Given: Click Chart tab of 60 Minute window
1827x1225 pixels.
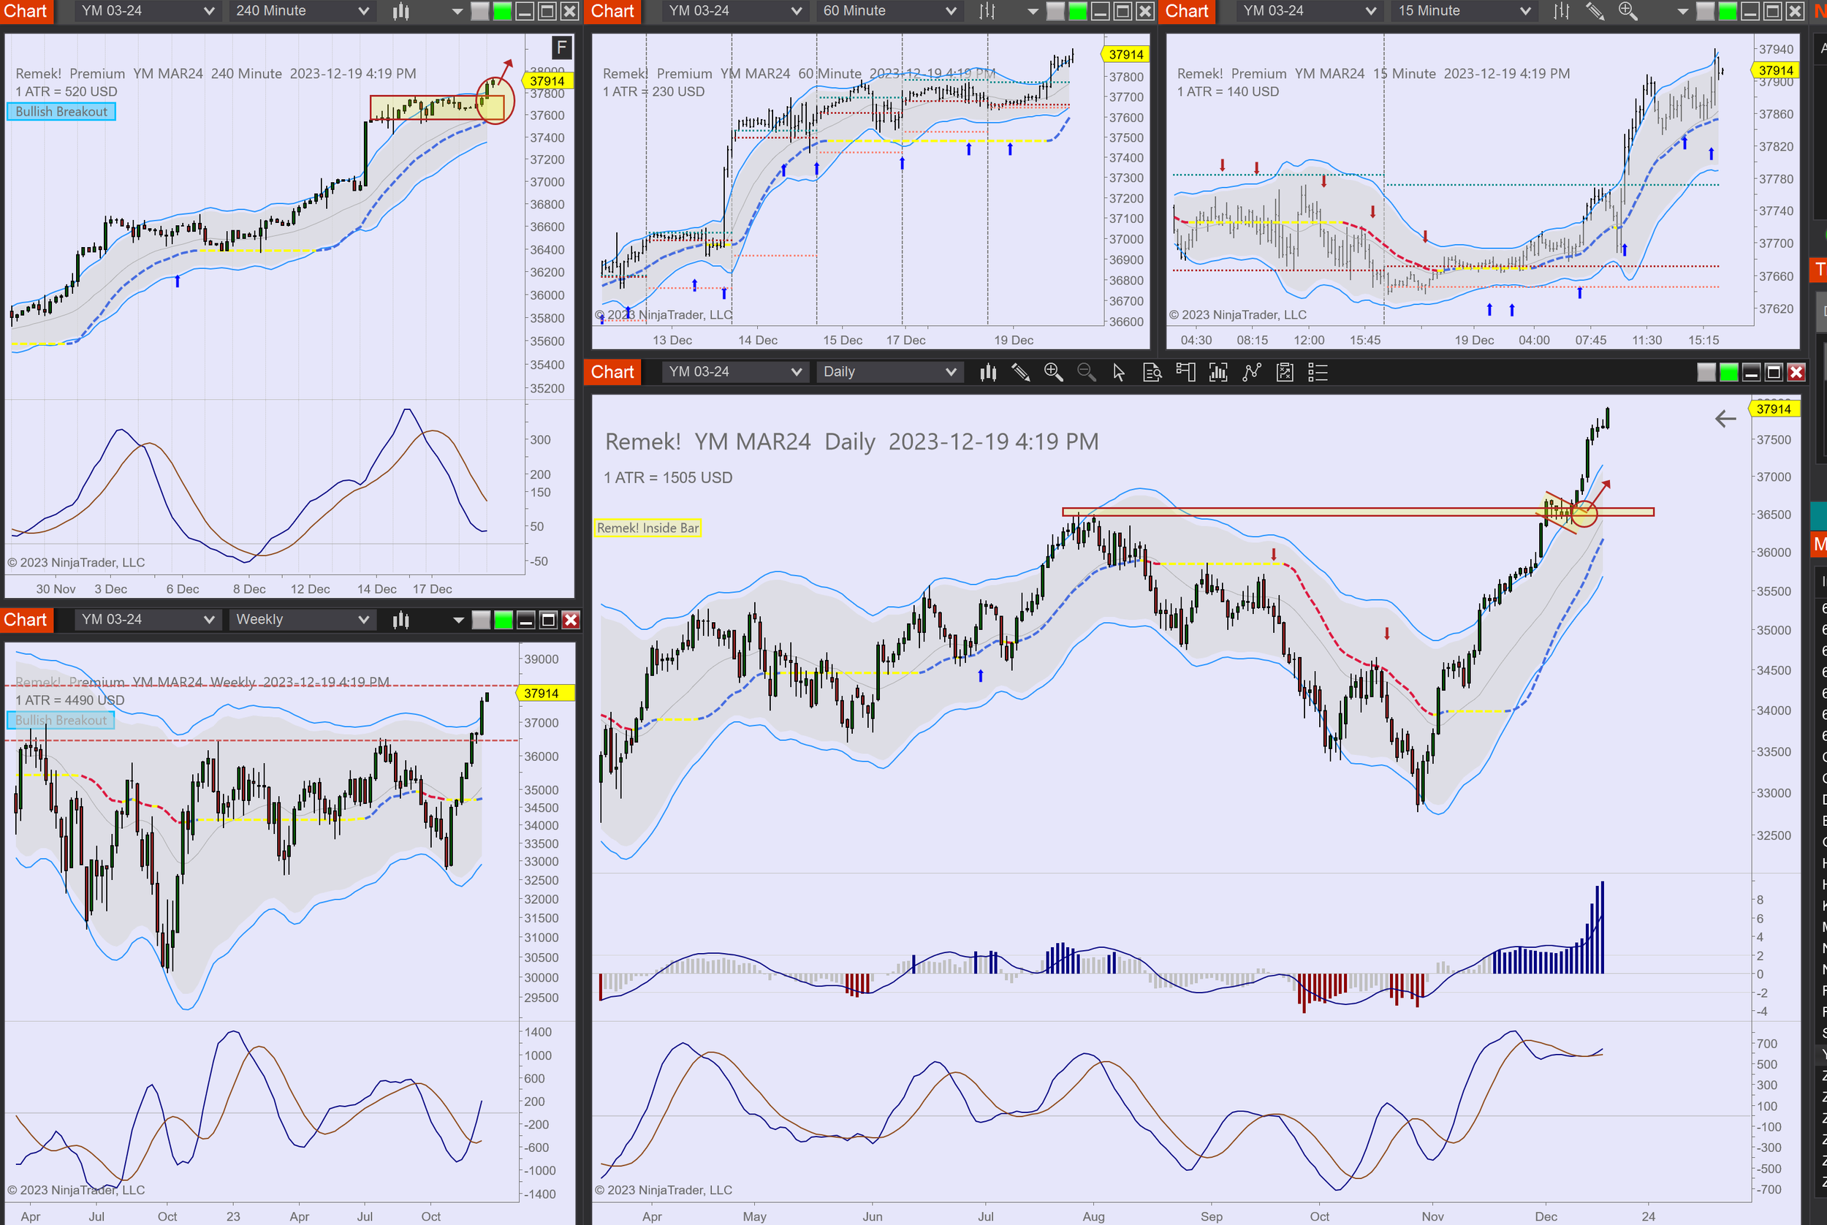Looking at the screenshot, I should (x=612, y=11).
